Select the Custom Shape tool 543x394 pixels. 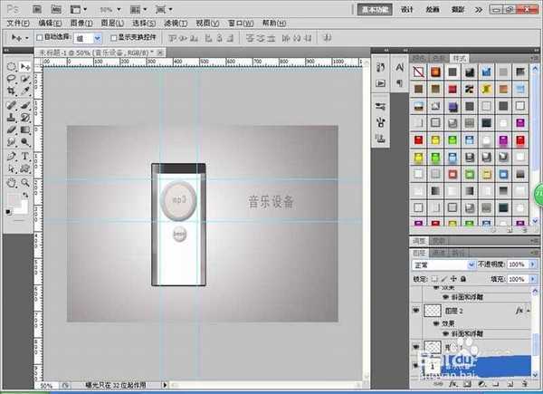point(25,168)
